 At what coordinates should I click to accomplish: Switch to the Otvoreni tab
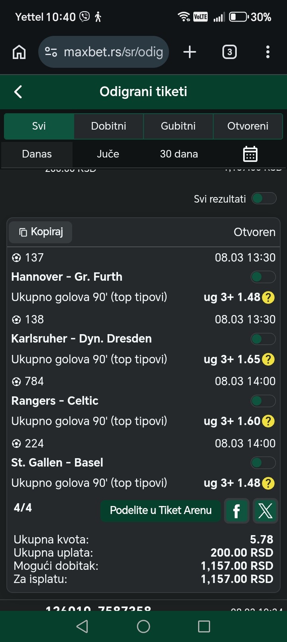(248, 126)
